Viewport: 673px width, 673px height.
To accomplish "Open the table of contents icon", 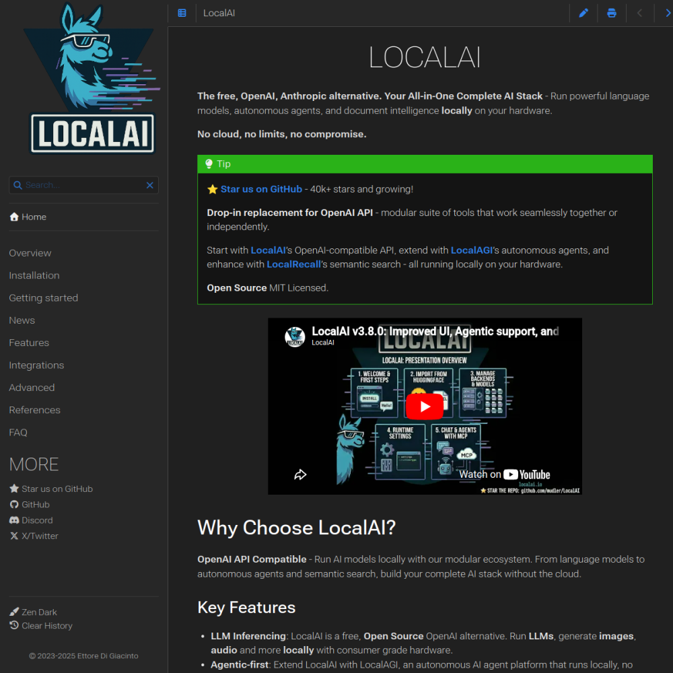I will click(x=182, y=13).
